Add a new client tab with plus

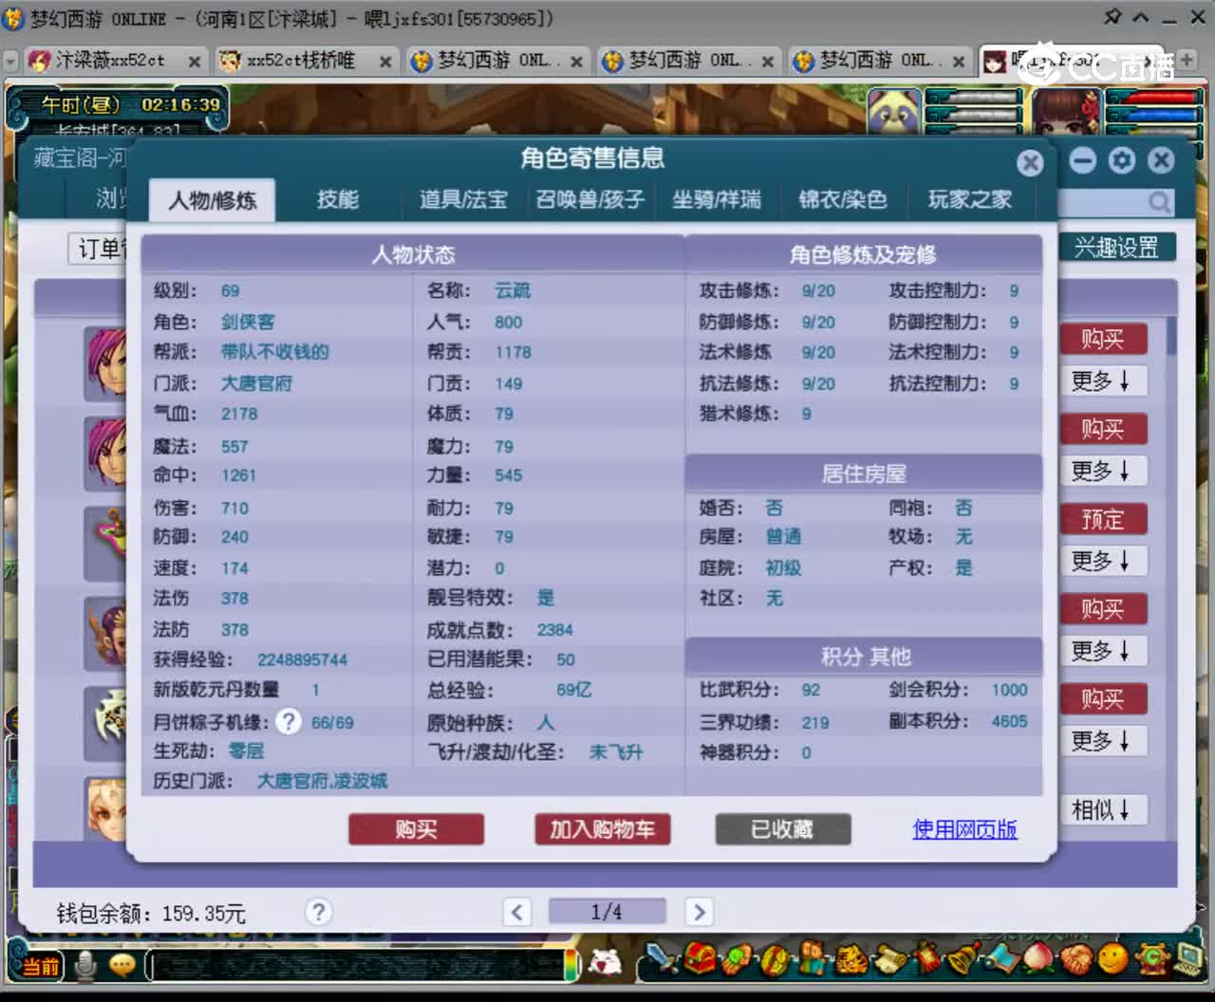pyautogui.click(x=1187, y=59)
